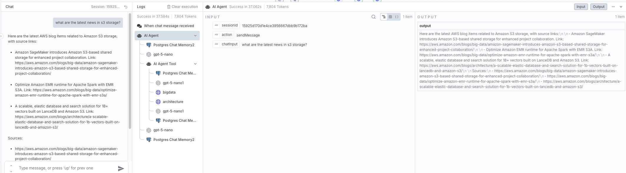The height and width of the screenshot is (173, 626).
Task: Click the second gpt-5-nano1 icon
Action: [158, 111]
